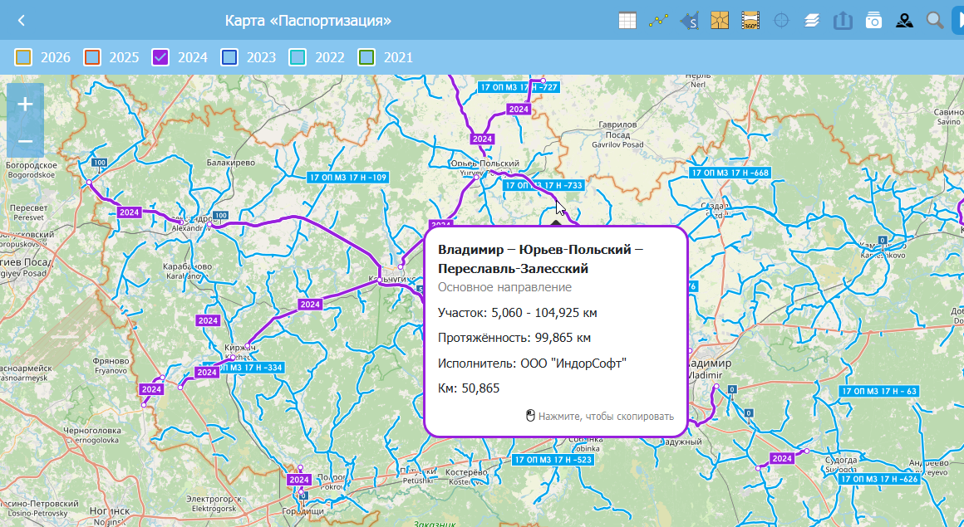Enable the 2026 year checkbox

pos(24,57)
